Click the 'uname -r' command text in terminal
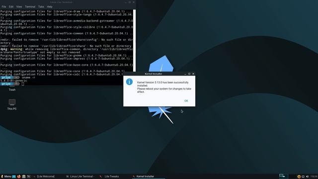This screenshot has height=179, width=318. coord(28,78)
